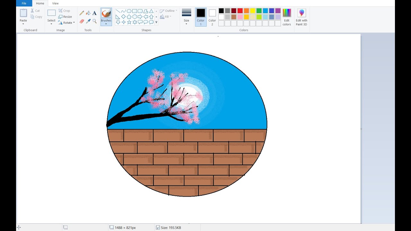Pick the purple color swatch
The height and width of the screenshot is (231, 411).
278,11
